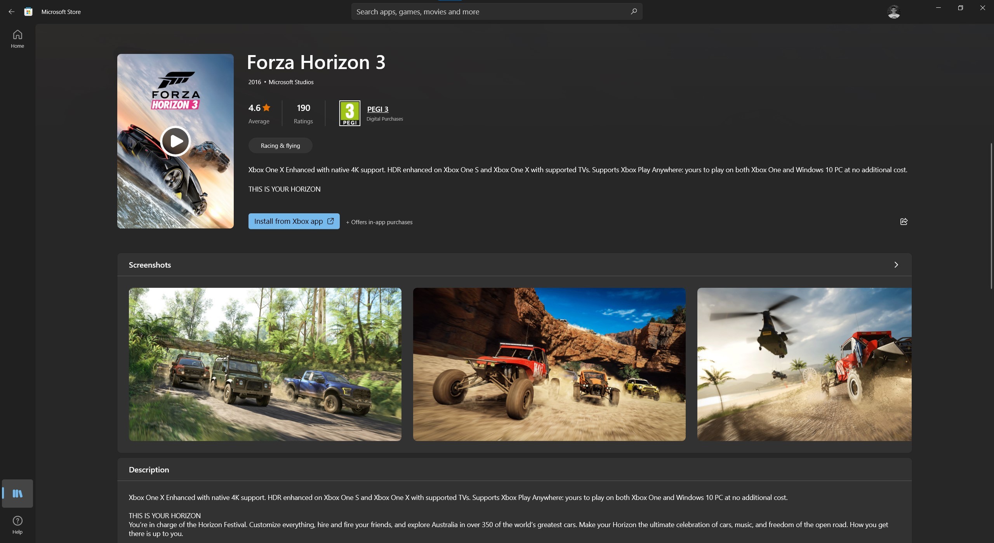Screen dimensions: 994x543
Task: Open the Library in the sidebar
Action: click(17, 493)
